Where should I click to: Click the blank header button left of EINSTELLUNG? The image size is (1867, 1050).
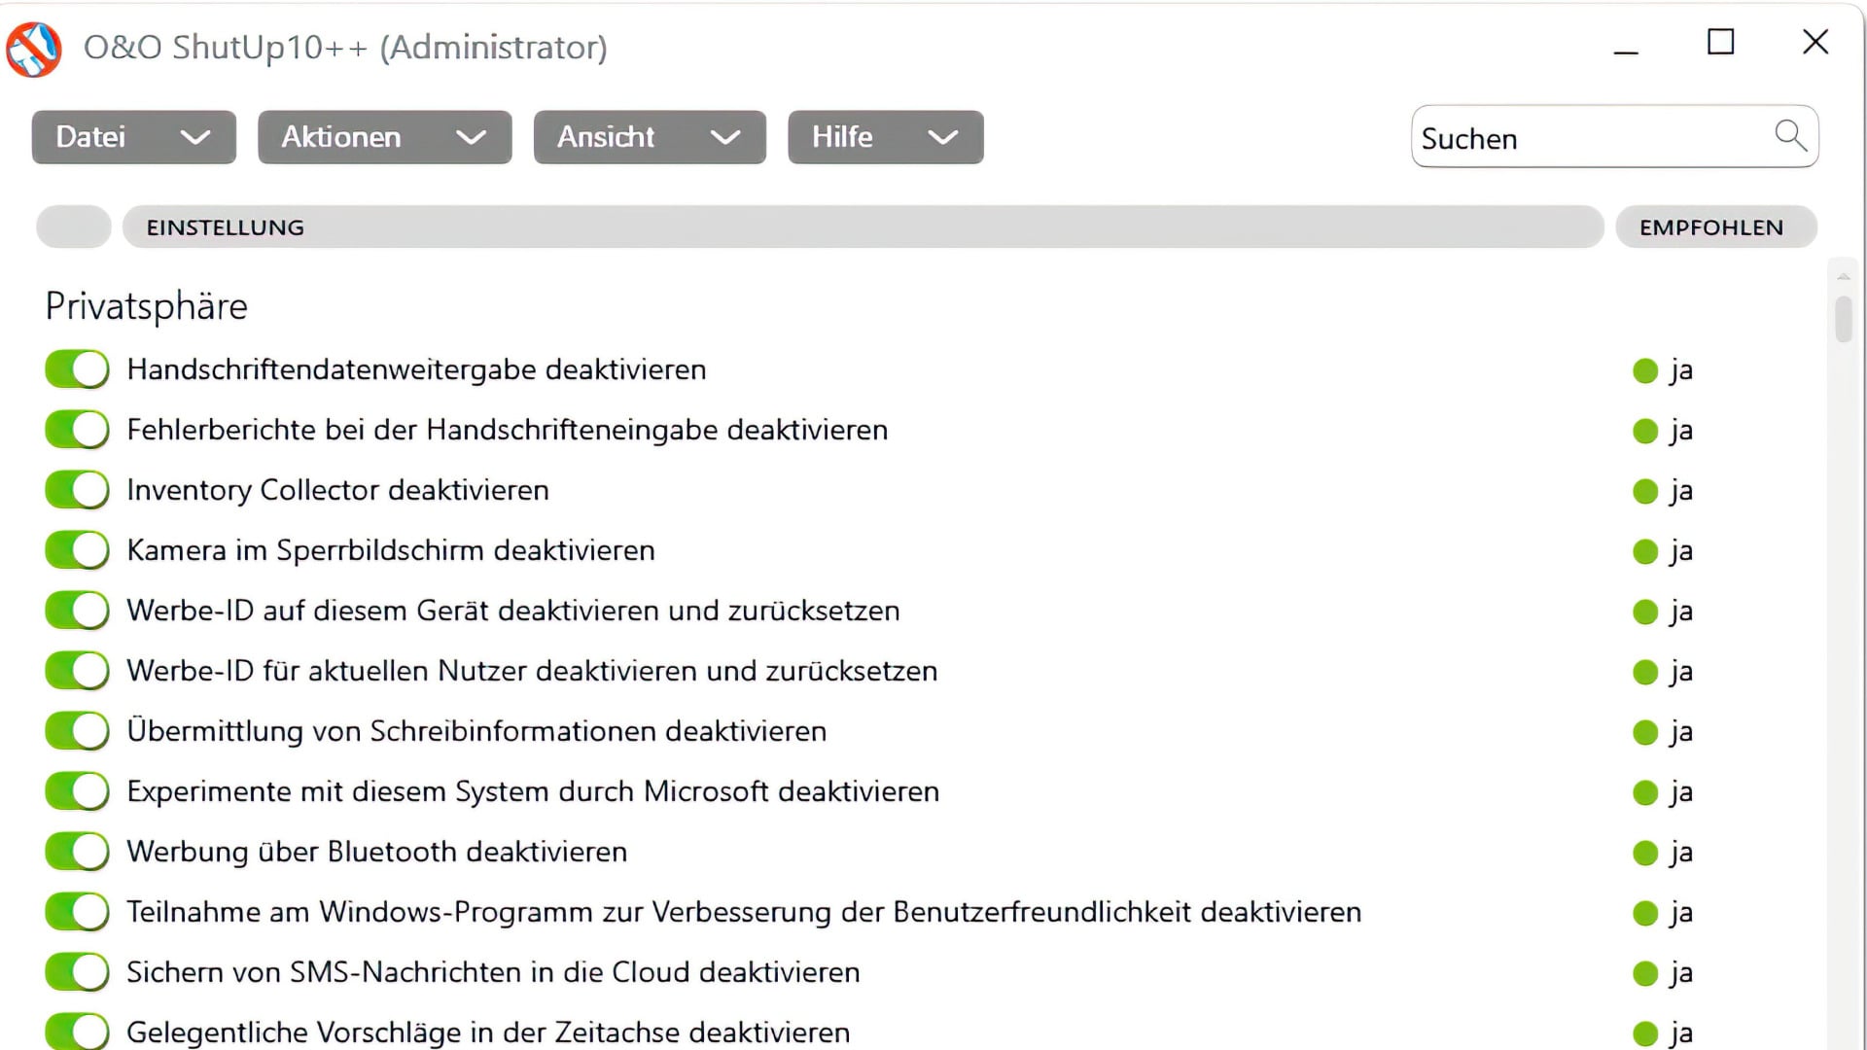pos(74,227)
